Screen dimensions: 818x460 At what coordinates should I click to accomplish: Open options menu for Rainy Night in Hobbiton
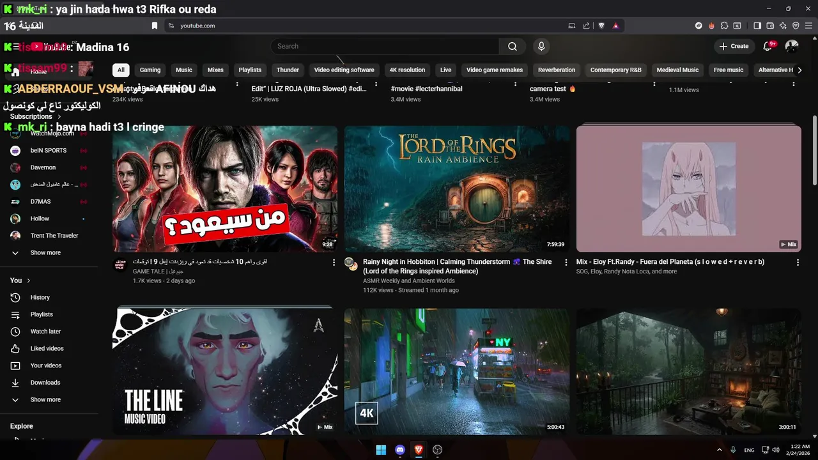(x=566, y=262)
